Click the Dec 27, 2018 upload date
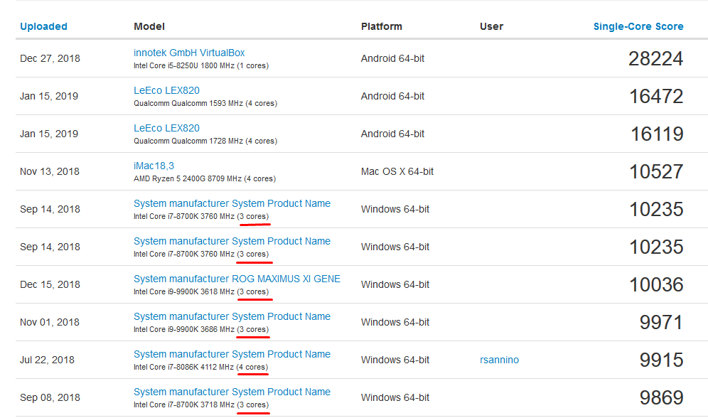708x418 pixels. click(50, 58)
